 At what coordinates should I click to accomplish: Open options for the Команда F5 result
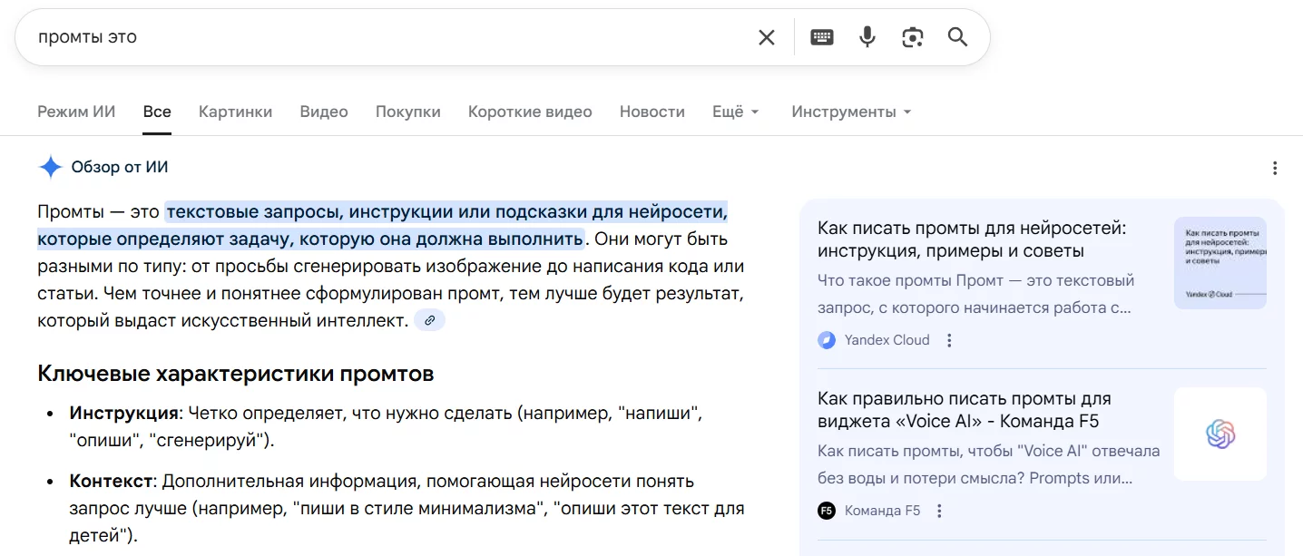coord(939,511)
